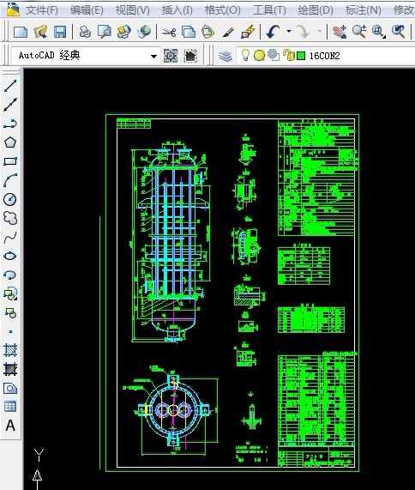415x490 pixels.
Task: Toggle layer freeze sun icon
Action: [259, 56]
